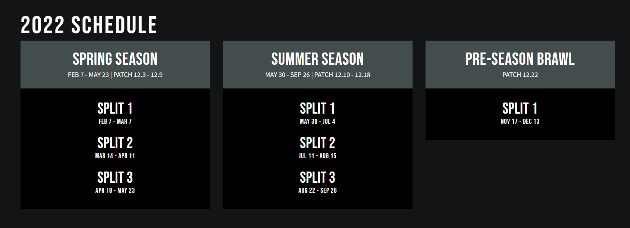Open Split 3 under Spring Season
The image size is (630, 228).
click(x=115, y=177)
